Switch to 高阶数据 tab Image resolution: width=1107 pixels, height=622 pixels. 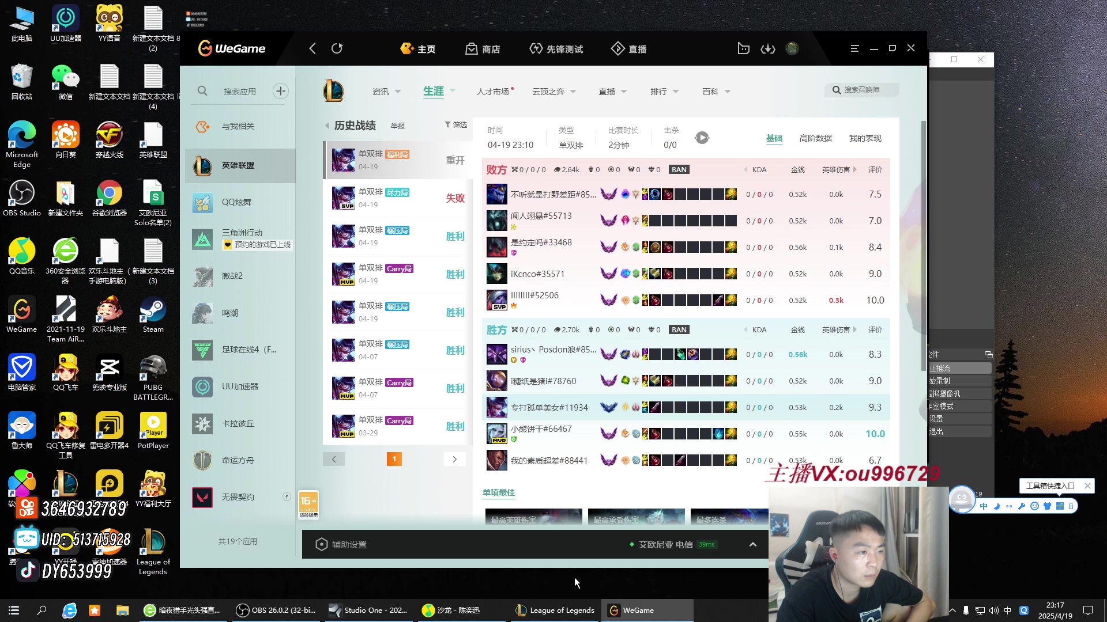[815, 138]
